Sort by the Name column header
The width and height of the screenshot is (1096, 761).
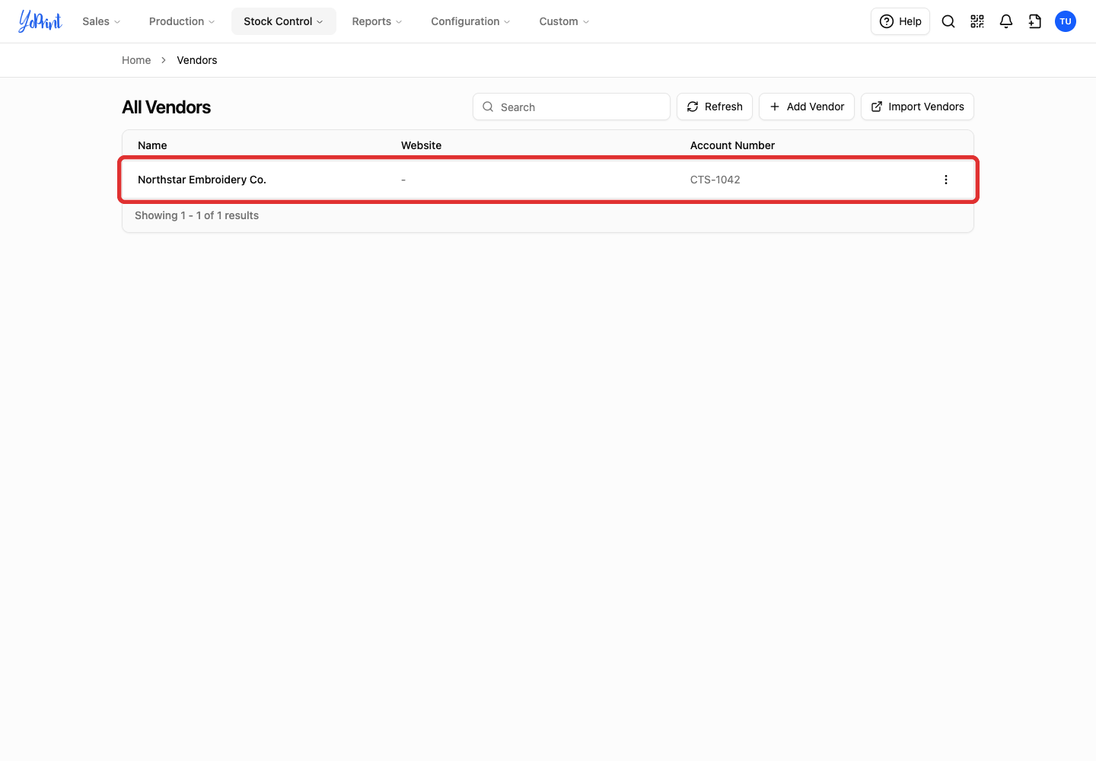tap(152, 145)
